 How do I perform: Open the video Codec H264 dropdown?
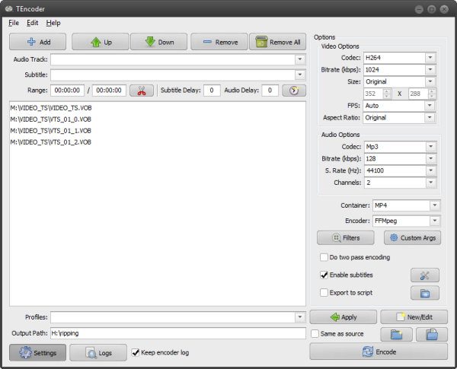430,58
